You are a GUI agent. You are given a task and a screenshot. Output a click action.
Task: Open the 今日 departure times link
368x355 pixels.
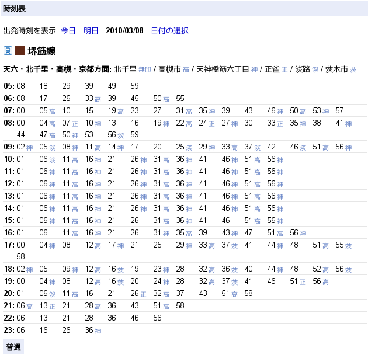pyautogui.click(x=68, y=31)
